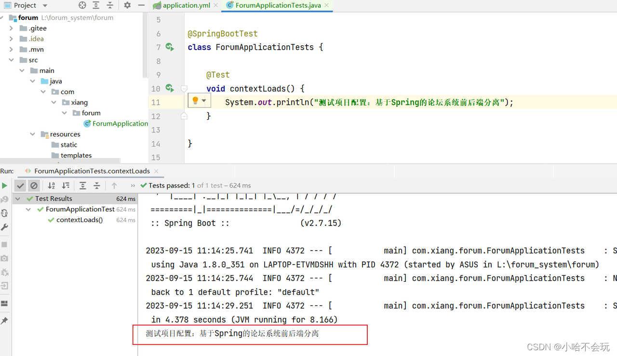This screenshot has height=356, width=617.
Task: Toggle Show Ignored tests button
Action: coord(34,185)
